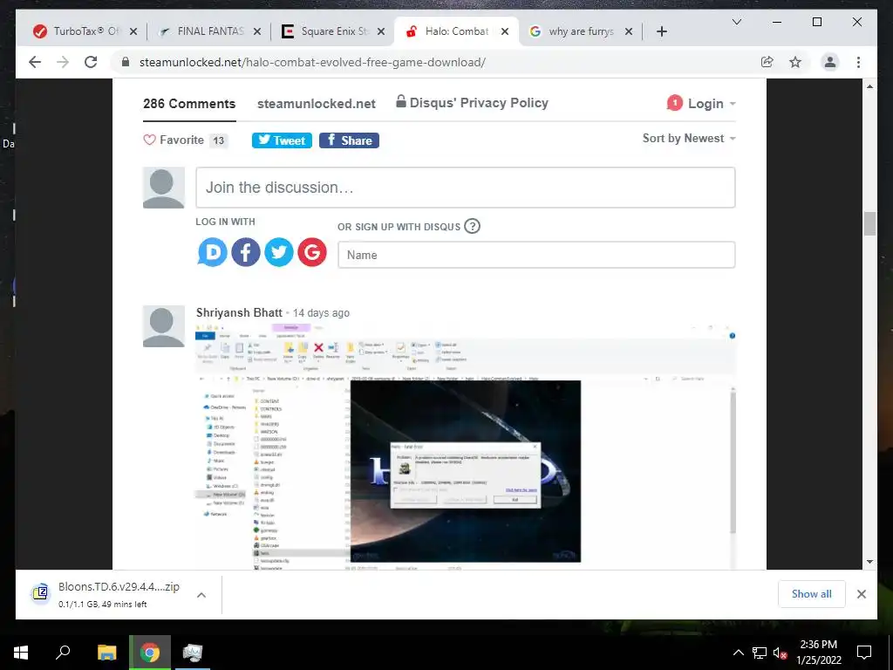Image resolution: width=893 pixels, height=670 pixels.
Task: Open Chrome three-dot menu
Action: (x=858, y=62)
